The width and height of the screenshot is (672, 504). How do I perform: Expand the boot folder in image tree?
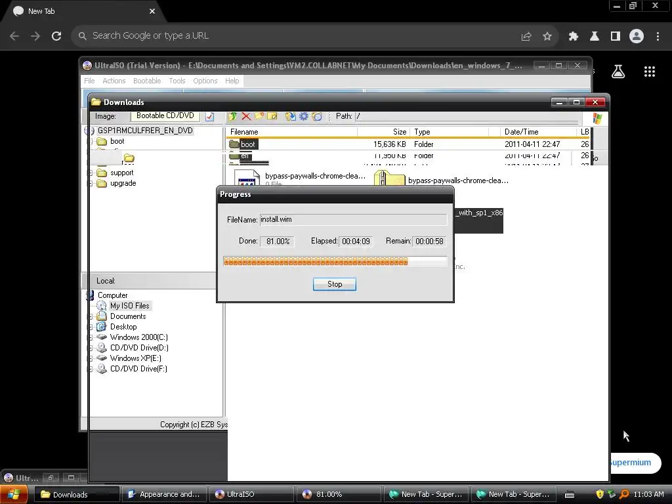(91, 142)
